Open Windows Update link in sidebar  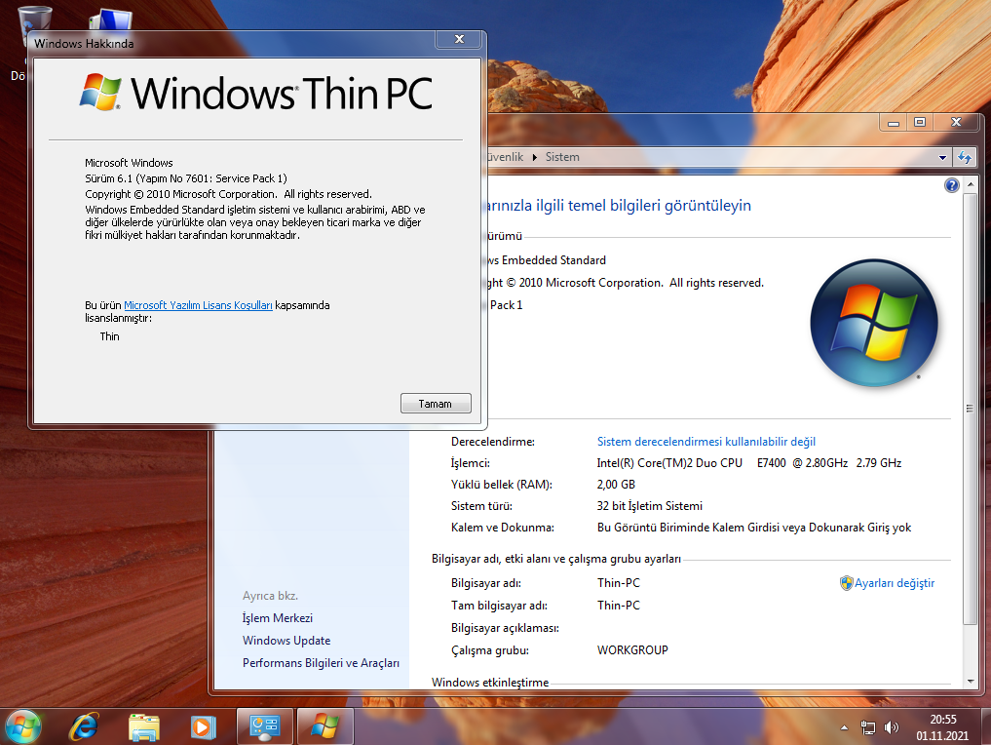[286, 641]
